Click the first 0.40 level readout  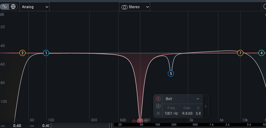point(17,126)
